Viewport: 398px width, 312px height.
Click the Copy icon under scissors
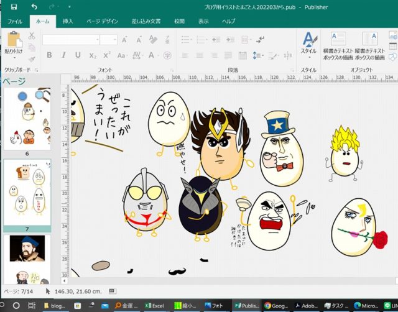[x=32, y=47]
